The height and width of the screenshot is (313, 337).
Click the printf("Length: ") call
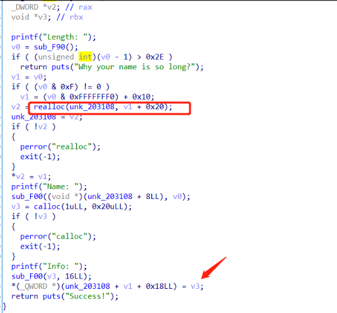tap(54, 37)
